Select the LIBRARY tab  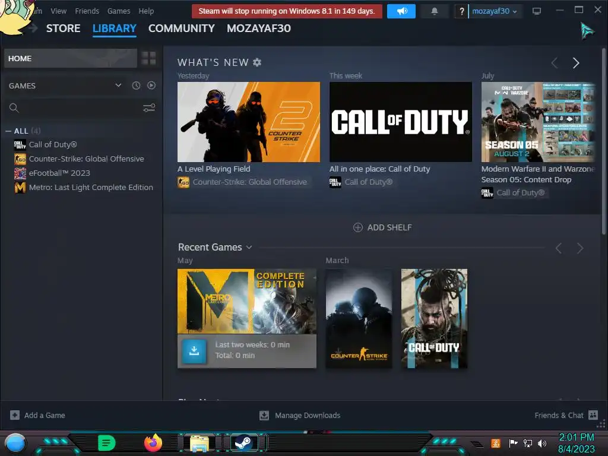pos(115,28)
